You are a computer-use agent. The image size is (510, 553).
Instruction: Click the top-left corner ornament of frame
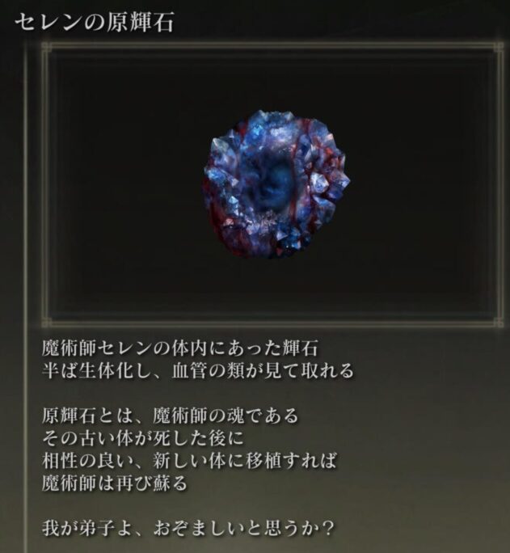[x=46, y=47]
